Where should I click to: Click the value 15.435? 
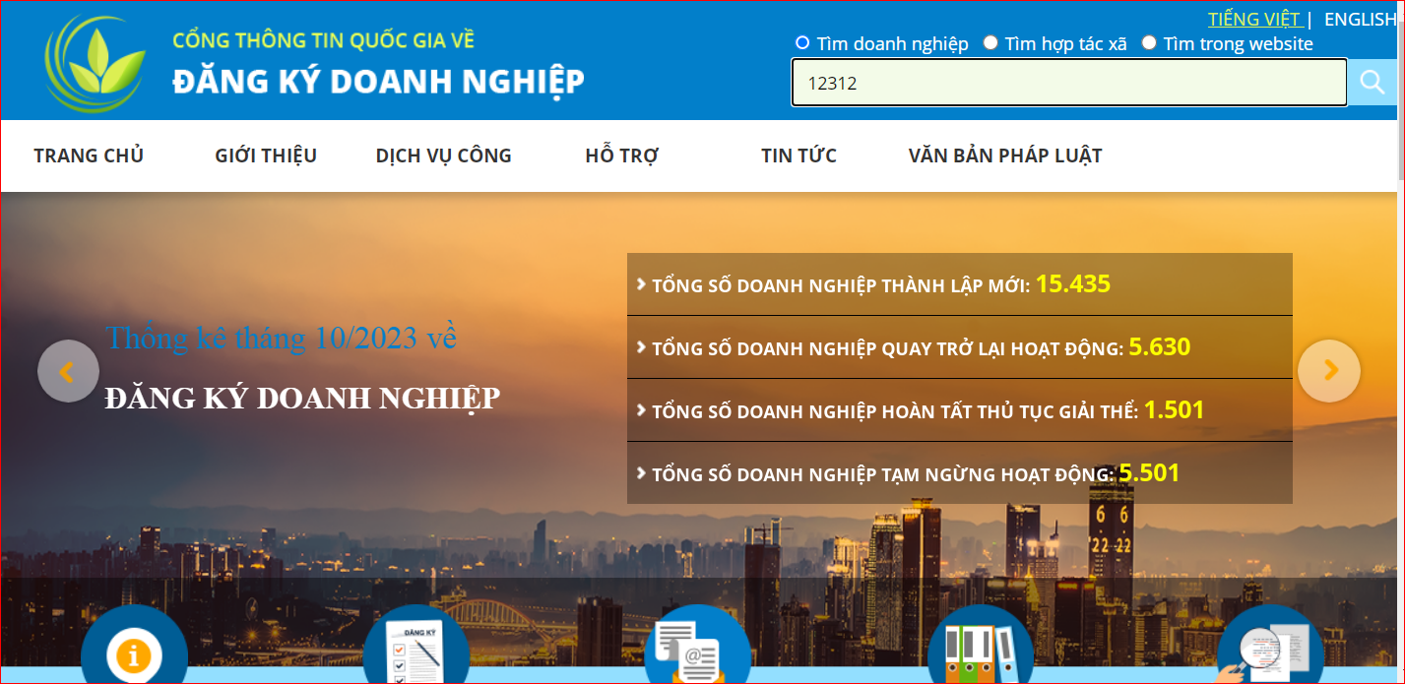tap(1073, 284)
